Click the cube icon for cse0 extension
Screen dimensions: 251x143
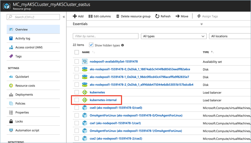(85, 108)
